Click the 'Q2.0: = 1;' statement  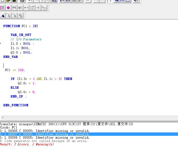tap(27, 83)
